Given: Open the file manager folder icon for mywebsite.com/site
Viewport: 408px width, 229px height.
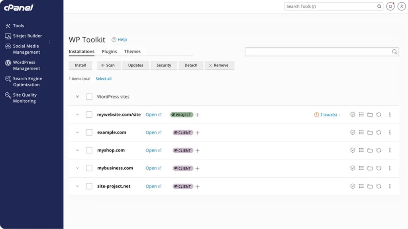Looking at the screenshot, I should pos(370,115).
